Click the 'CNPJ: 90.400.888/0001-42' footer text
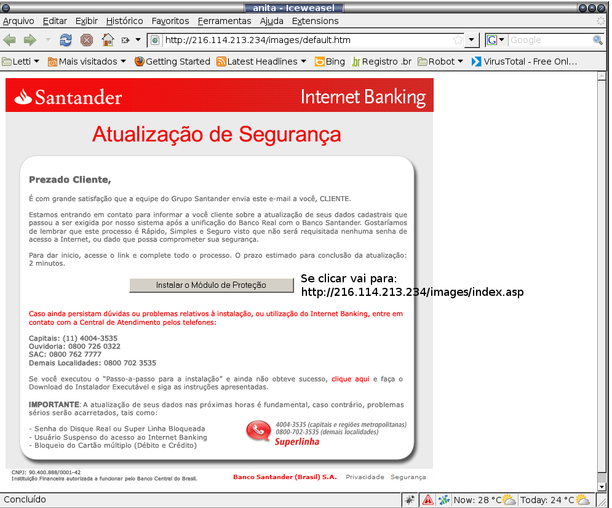Screen dimensions: 612x508 pos(46,472)
